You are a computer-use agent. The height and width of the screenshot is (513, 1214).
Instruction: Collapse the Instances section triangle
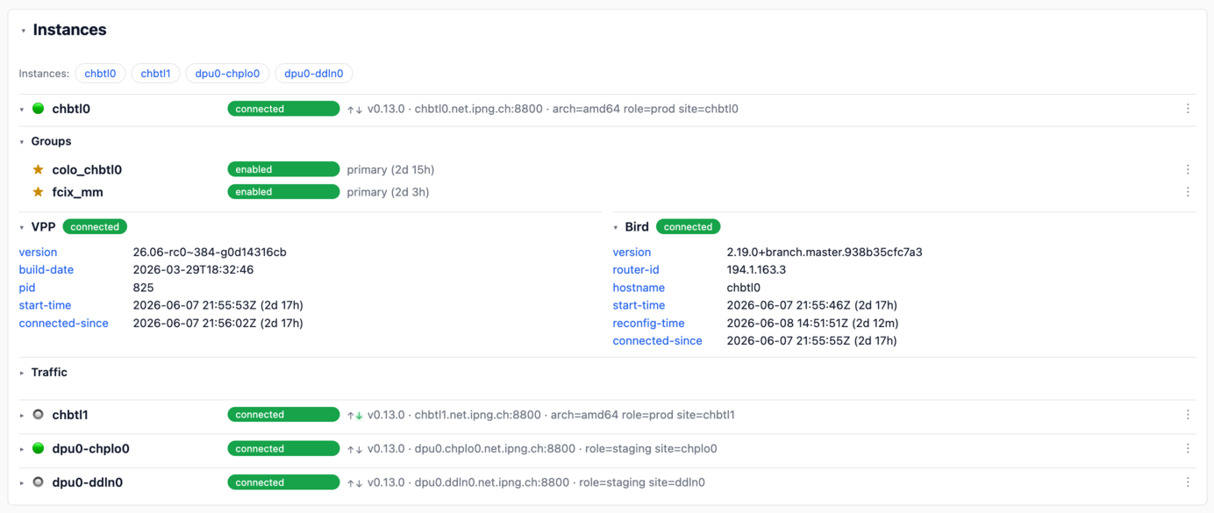pyautogui.click(x=23, y=31)
